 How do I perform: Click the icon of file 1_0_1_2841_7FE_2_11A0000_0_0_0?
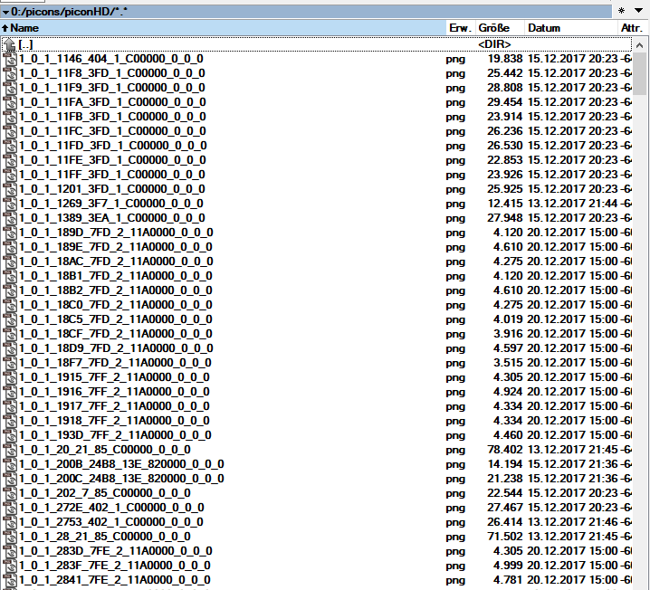(x=10, y=580)
